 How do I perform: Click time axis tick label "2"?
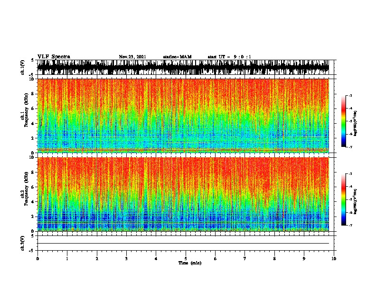(x=97, y=259)
